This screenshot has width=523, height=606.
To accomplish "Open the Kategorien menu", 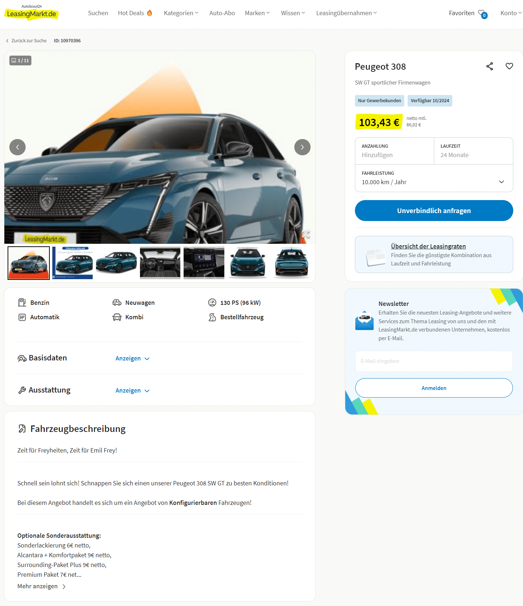I will (181, 13).
